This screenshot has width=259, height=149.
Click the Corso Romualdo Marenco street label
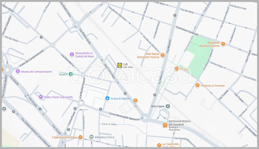[124, 117]
